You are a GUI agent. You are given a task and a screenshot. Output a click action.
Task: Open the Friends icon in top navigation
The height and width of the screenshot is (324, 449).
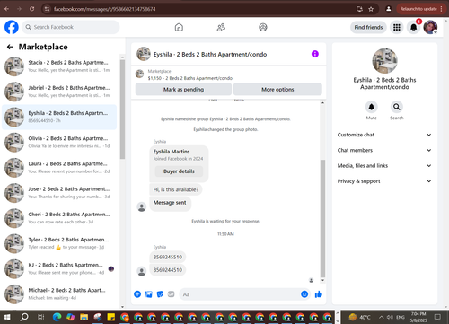pos(221,27)
